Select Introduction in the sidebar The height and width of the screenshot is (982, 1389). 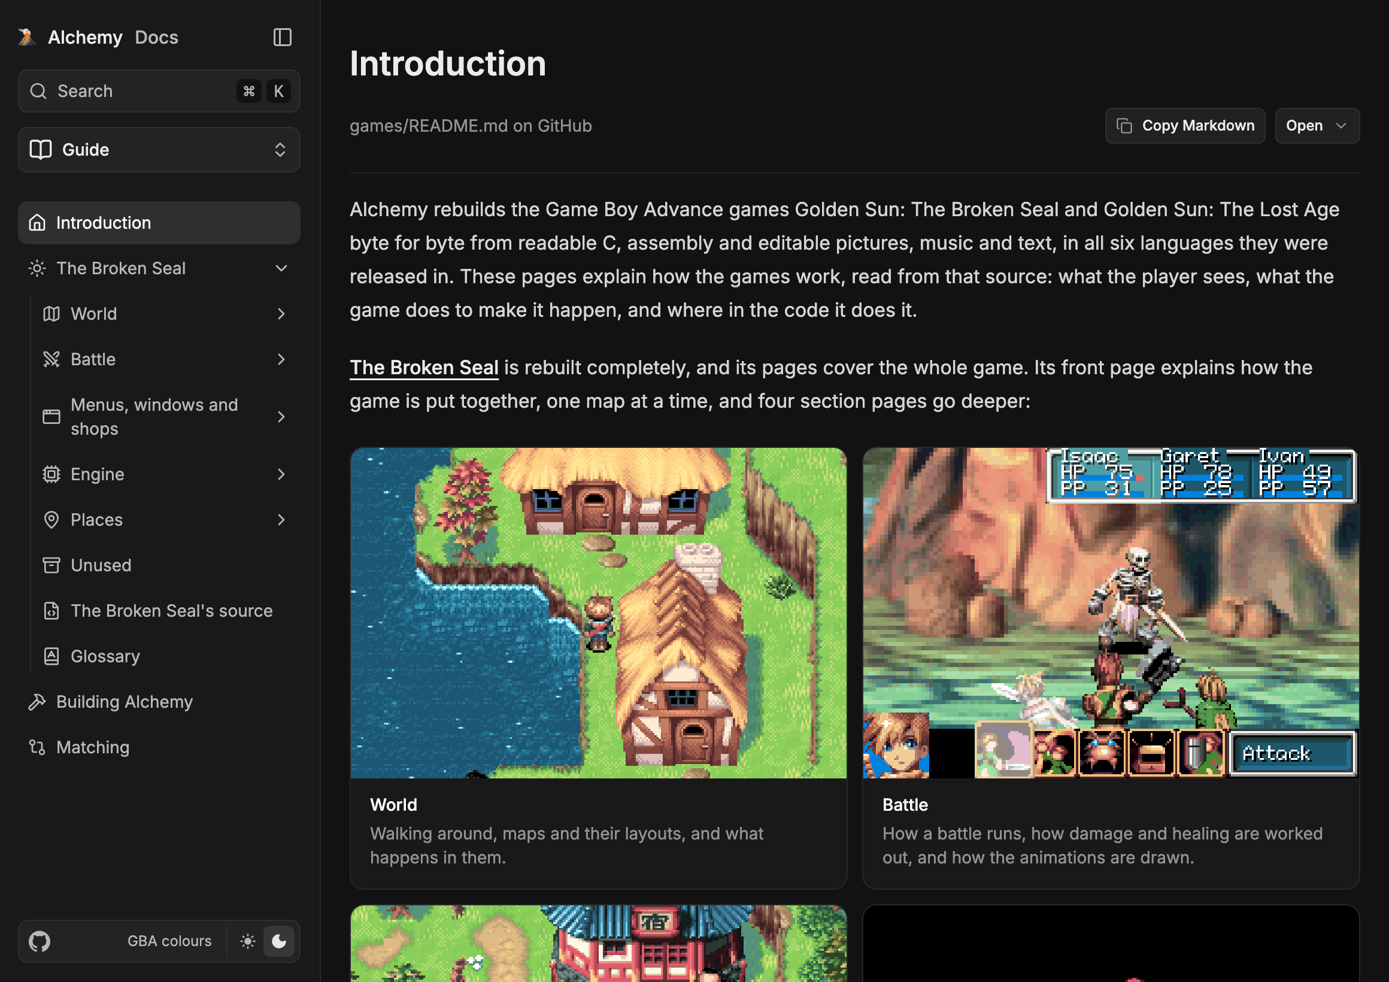[159, 223]
